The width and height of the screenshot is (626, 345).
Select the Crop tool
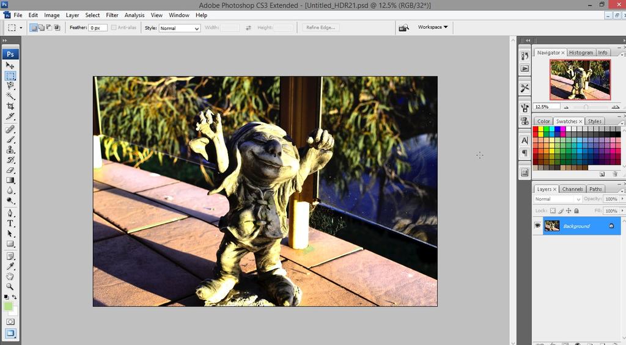click(10, 106)
